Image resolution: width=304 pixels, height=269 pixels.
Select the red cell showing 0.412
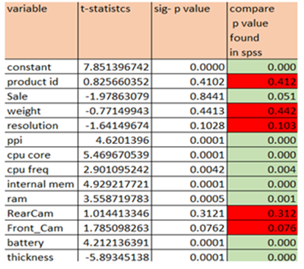click(263, 82)
